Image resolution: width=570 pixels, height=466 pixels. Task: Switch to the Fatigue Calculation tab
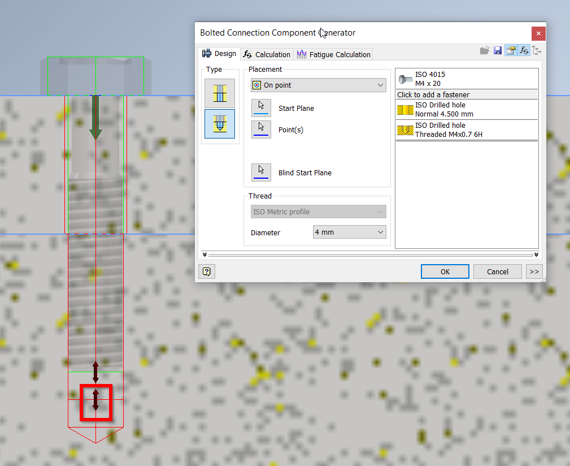(333, 54)
